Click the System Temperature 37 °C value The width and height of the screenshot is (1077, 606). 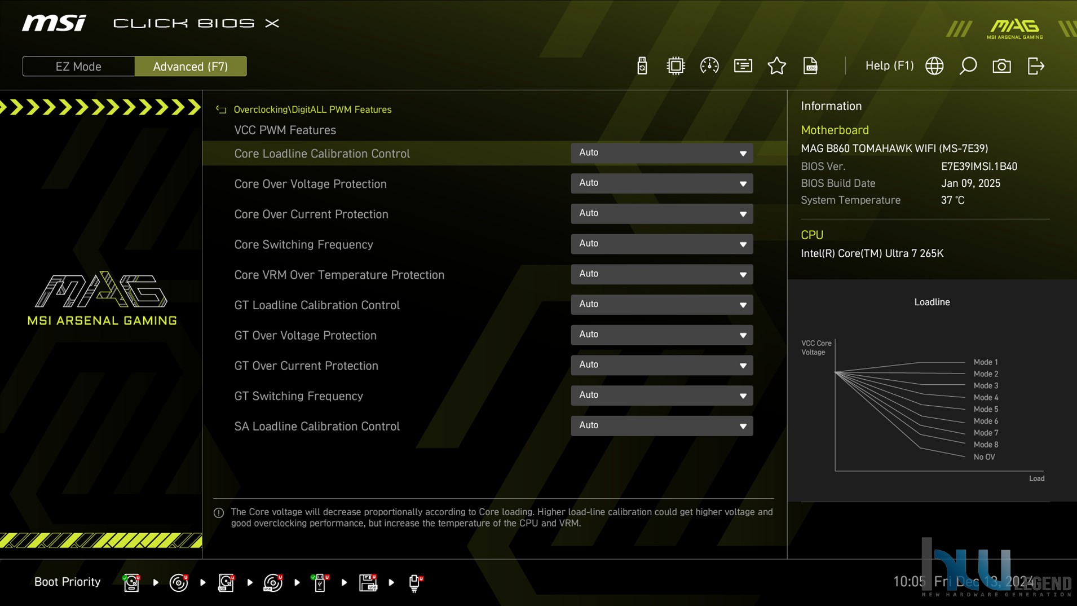click(952, 200)
